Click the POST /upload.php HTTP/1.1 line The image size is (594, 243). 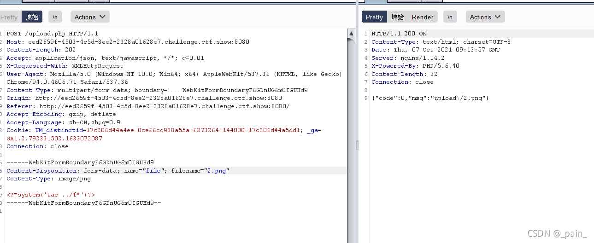pos(52,34)
